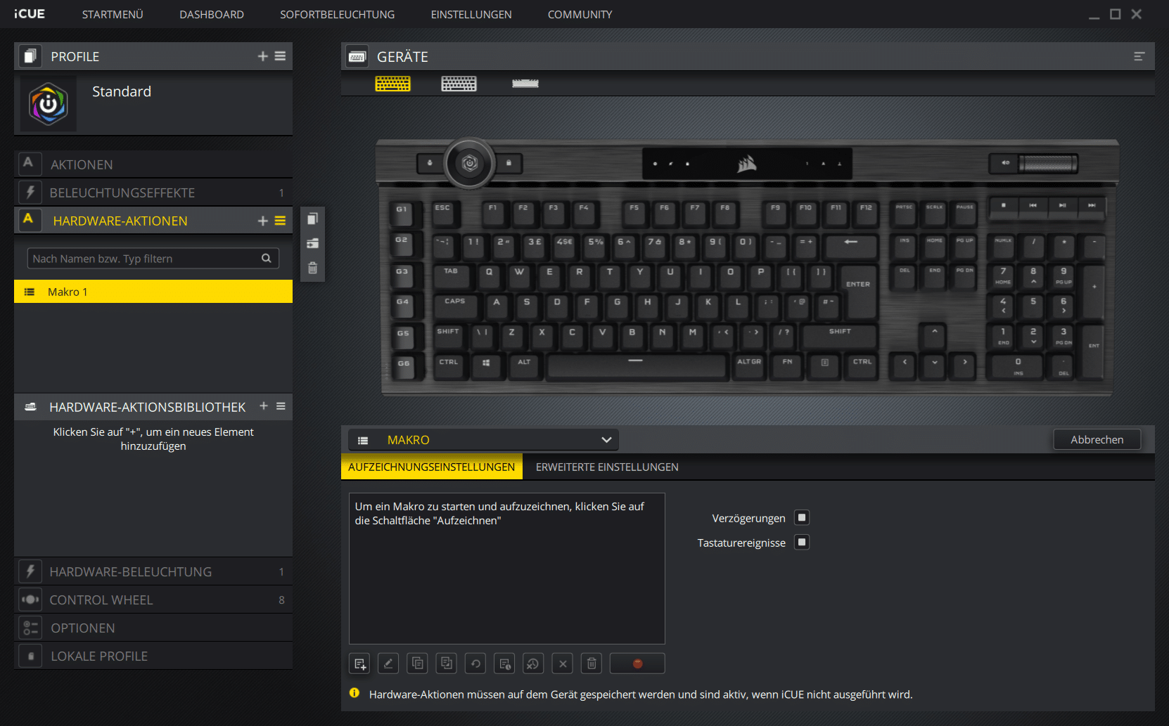
Task: Delete the action using the side strip trash icon
Action: pos(313,268)
